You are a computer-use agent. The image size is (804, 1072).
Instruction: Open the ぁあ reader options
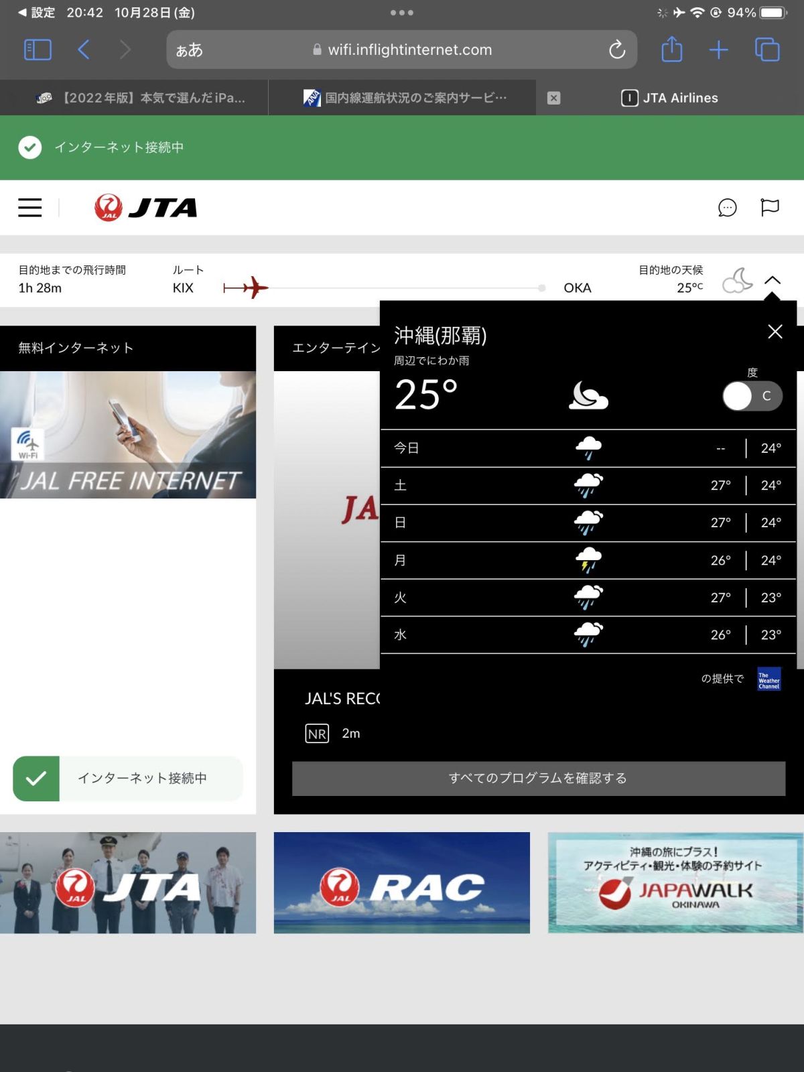[x=190, y=50]
